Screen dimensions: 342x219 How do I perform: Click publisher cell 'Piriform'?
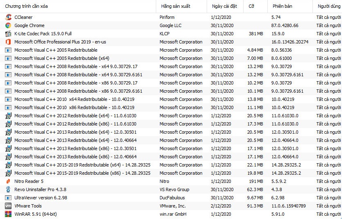(167, 17)
